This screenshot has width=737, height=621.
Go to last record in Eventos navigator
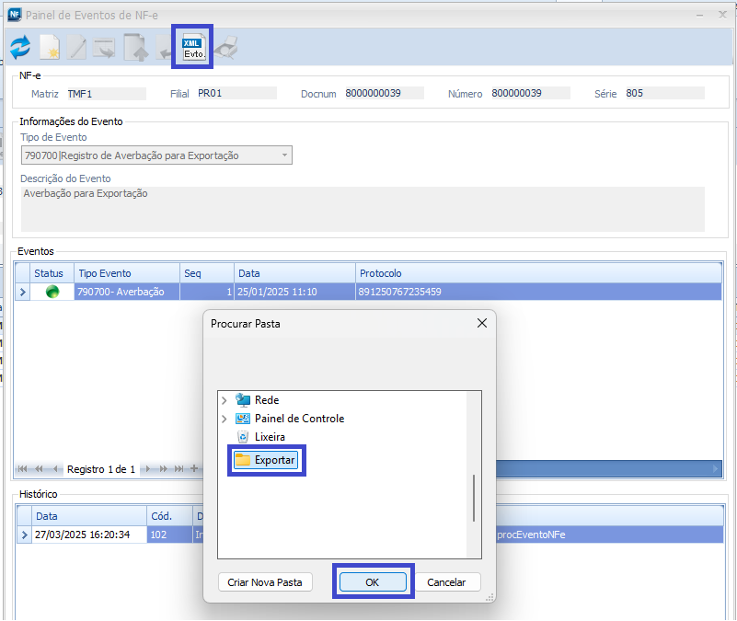coord(178,468)
